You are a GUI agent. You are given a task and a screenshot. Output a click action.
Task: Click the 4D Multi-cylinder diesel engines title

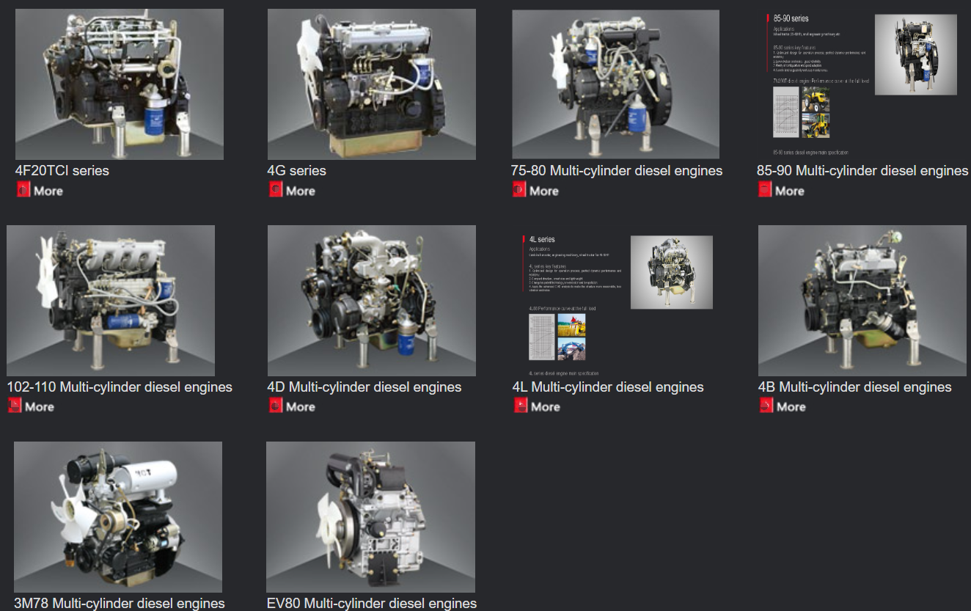point(364,387)
